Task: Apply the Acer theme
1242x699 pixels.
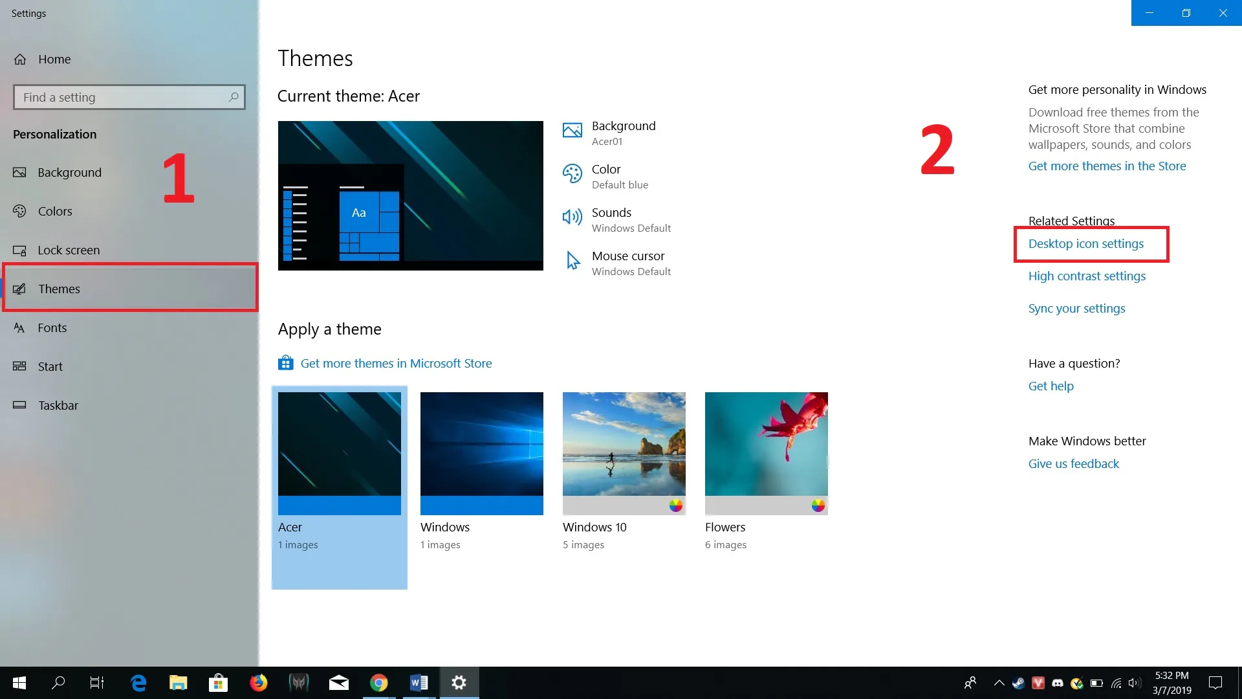Action: [340, 487]
